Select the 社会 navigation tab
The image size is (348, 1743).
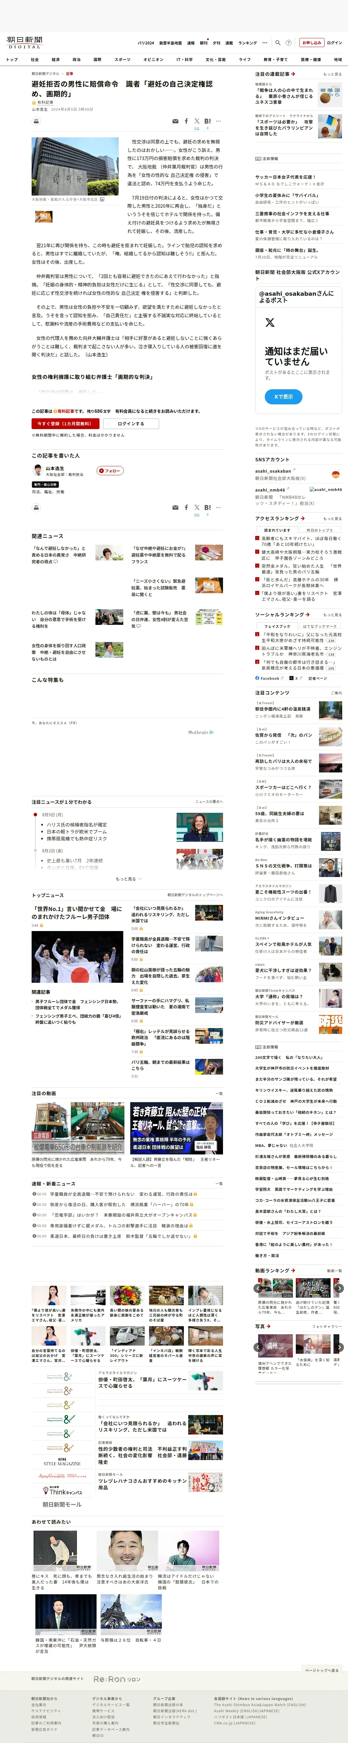pos(35,60)
